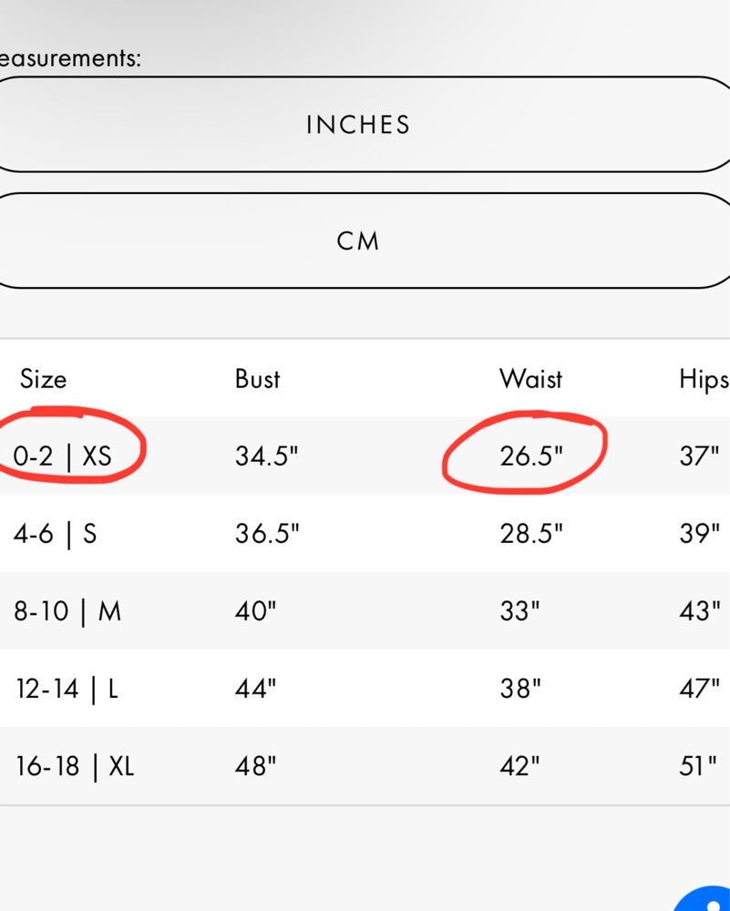
Task: Click the 42" waist measurement
Action: [x=520, y=766]
